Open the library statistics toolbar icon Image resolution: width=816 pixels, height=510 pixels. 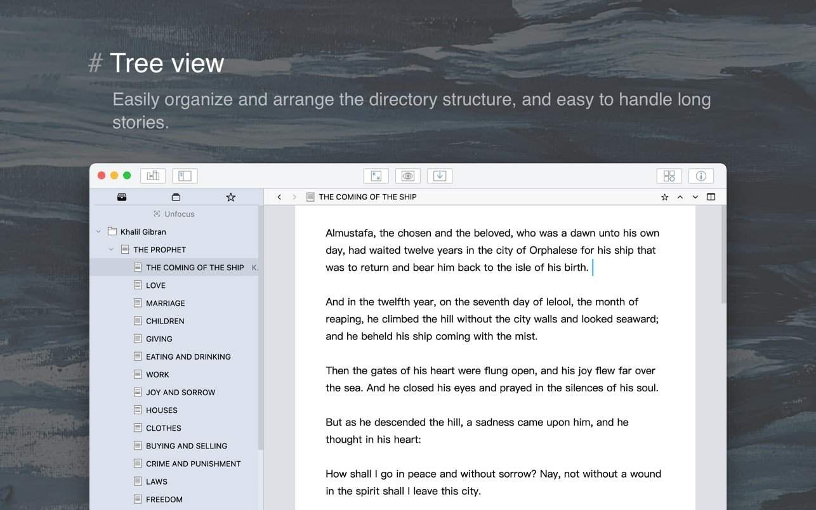point(153,176)
